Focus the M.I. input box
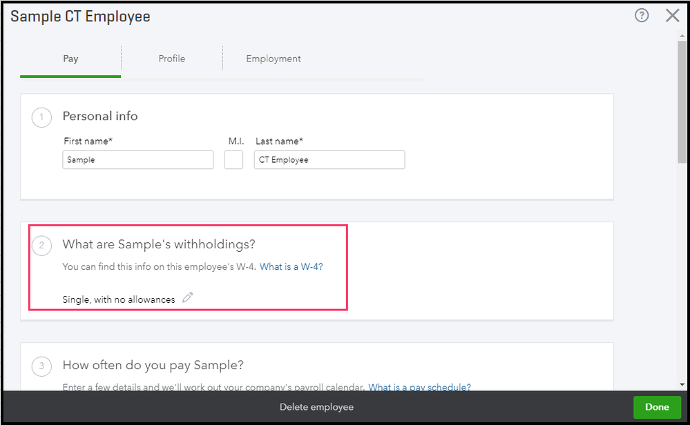Viewport: 690px width, 425px height. 233,160
